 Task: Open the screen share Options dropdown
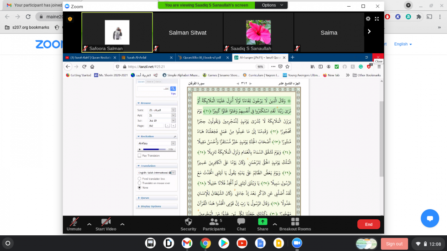pyautogui.click(x=271, y=5)
